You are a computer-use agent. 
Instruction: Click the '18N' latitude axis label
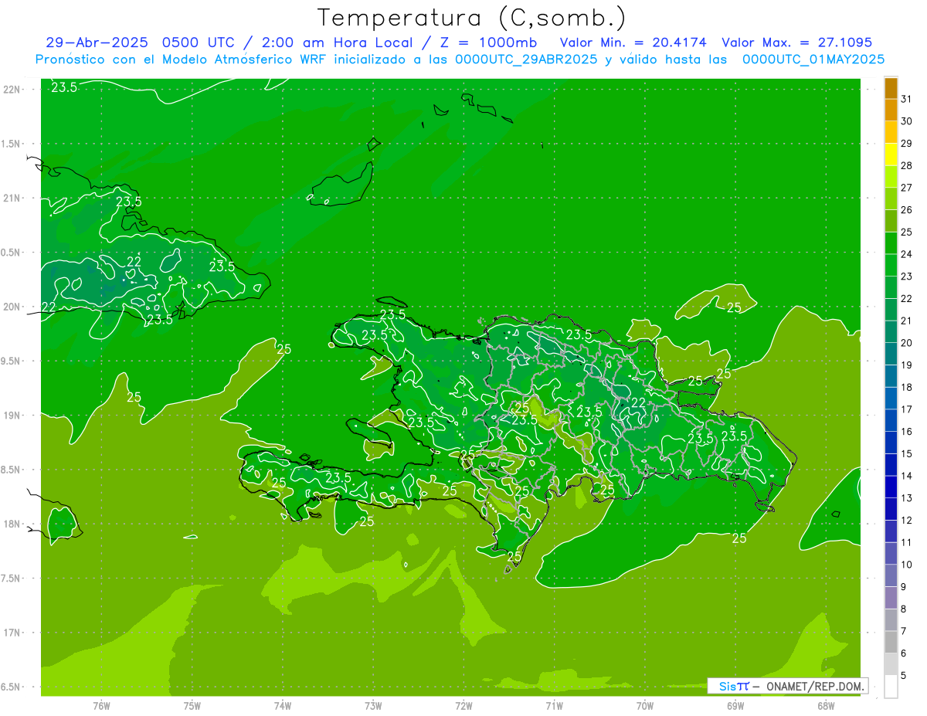click(x=11, y=524)
